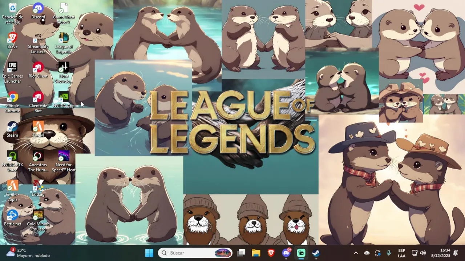
Task: Open the OneDrive cloud tray icon
Action: click(367, 253)
